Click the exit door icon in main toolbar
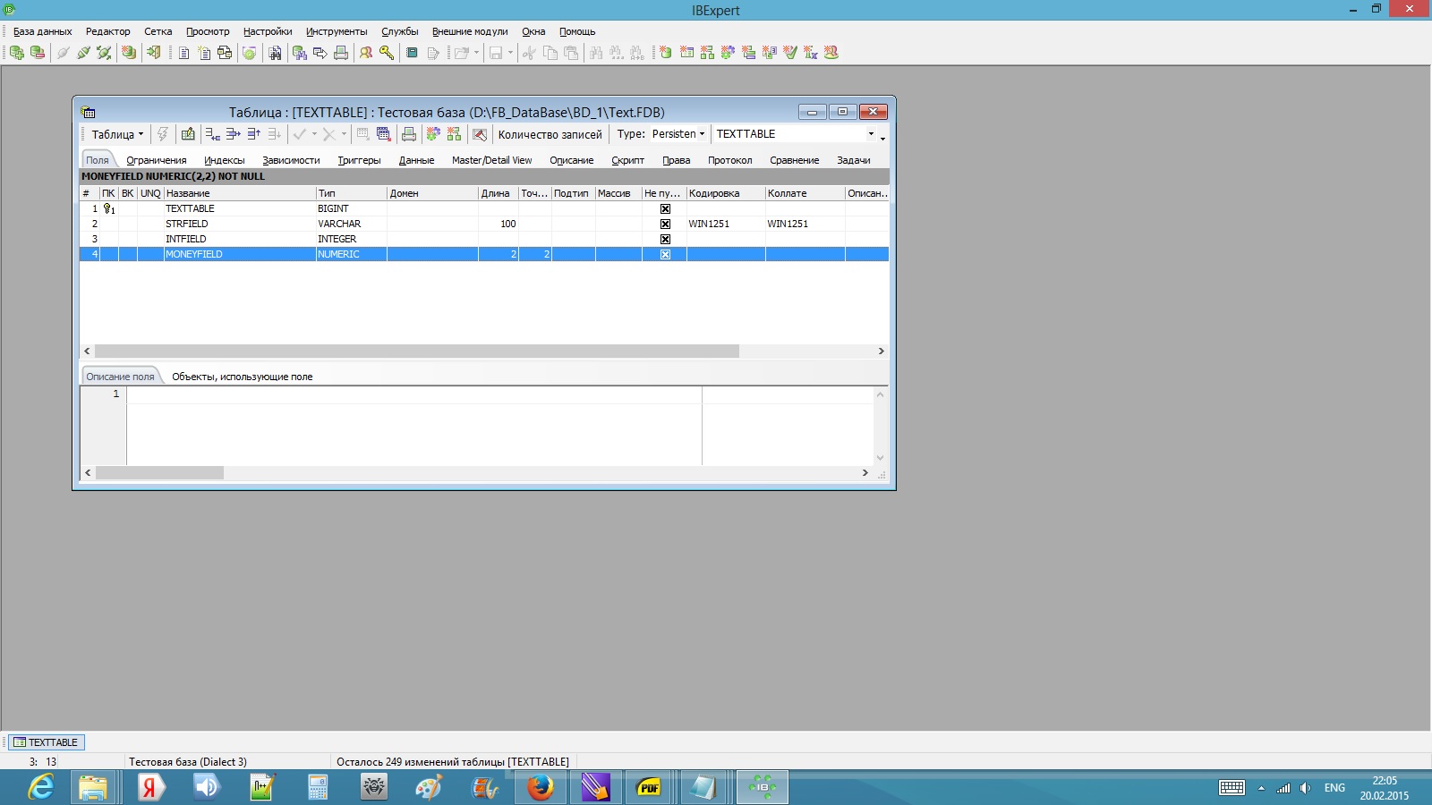The width and height of the screenshot is (1432, 805). coord(154,53)
